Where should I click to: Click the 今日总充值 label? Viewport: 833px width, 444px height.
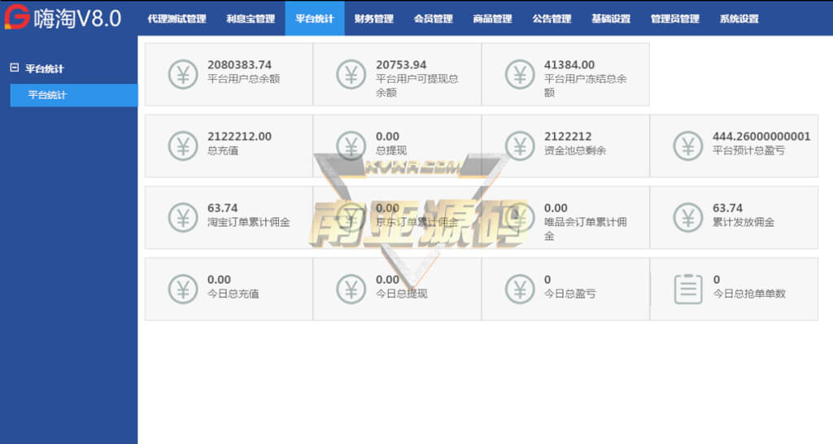point(233,294)
